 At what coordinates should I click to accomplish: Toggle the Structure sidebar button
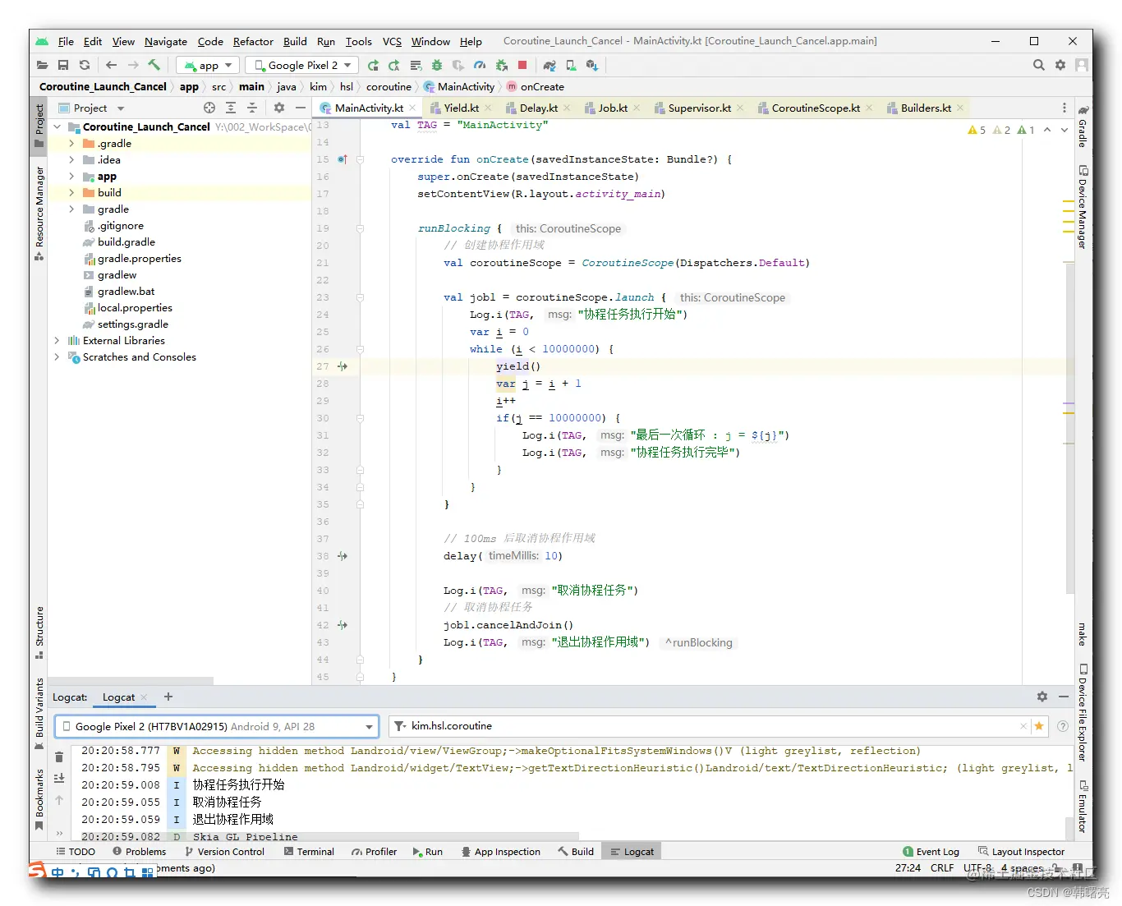(39, 632)
